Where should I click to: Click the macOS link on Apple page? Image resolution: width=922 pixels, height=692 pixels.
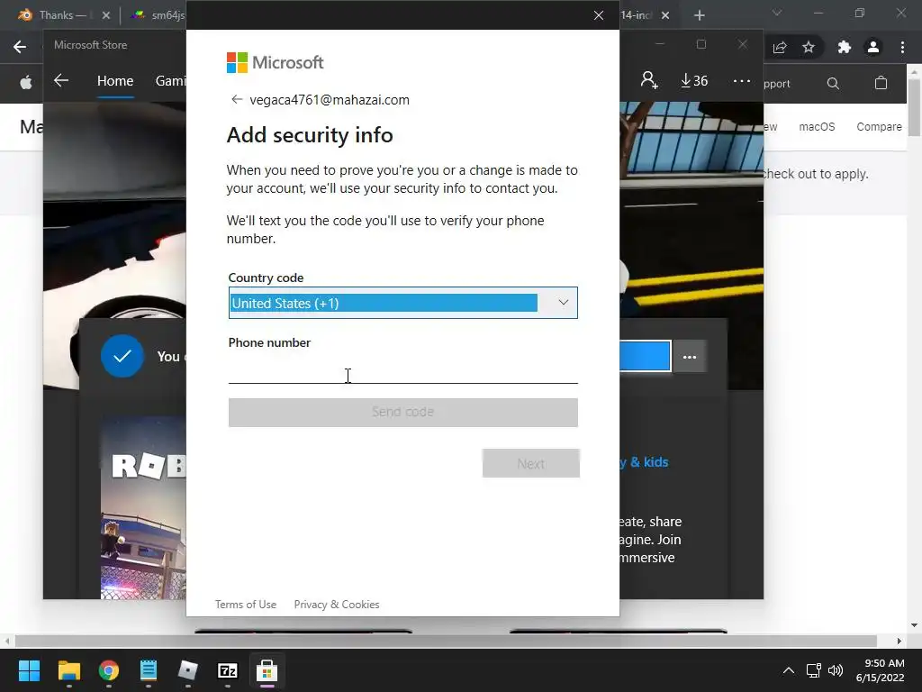(x=817, y=126)
